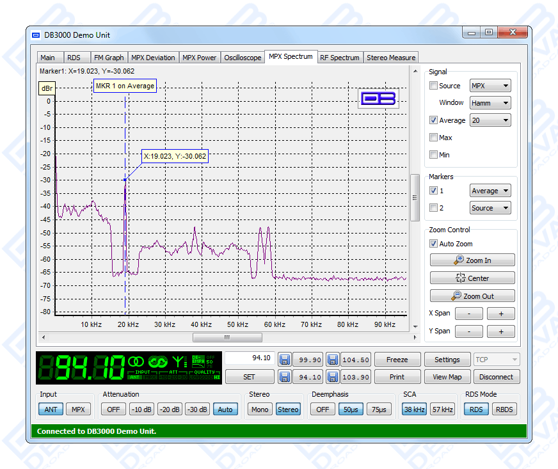Viewport: 558px width, 469px height.
Task: Click the Zoom Out magnifier button
Action: coord(472,296)
